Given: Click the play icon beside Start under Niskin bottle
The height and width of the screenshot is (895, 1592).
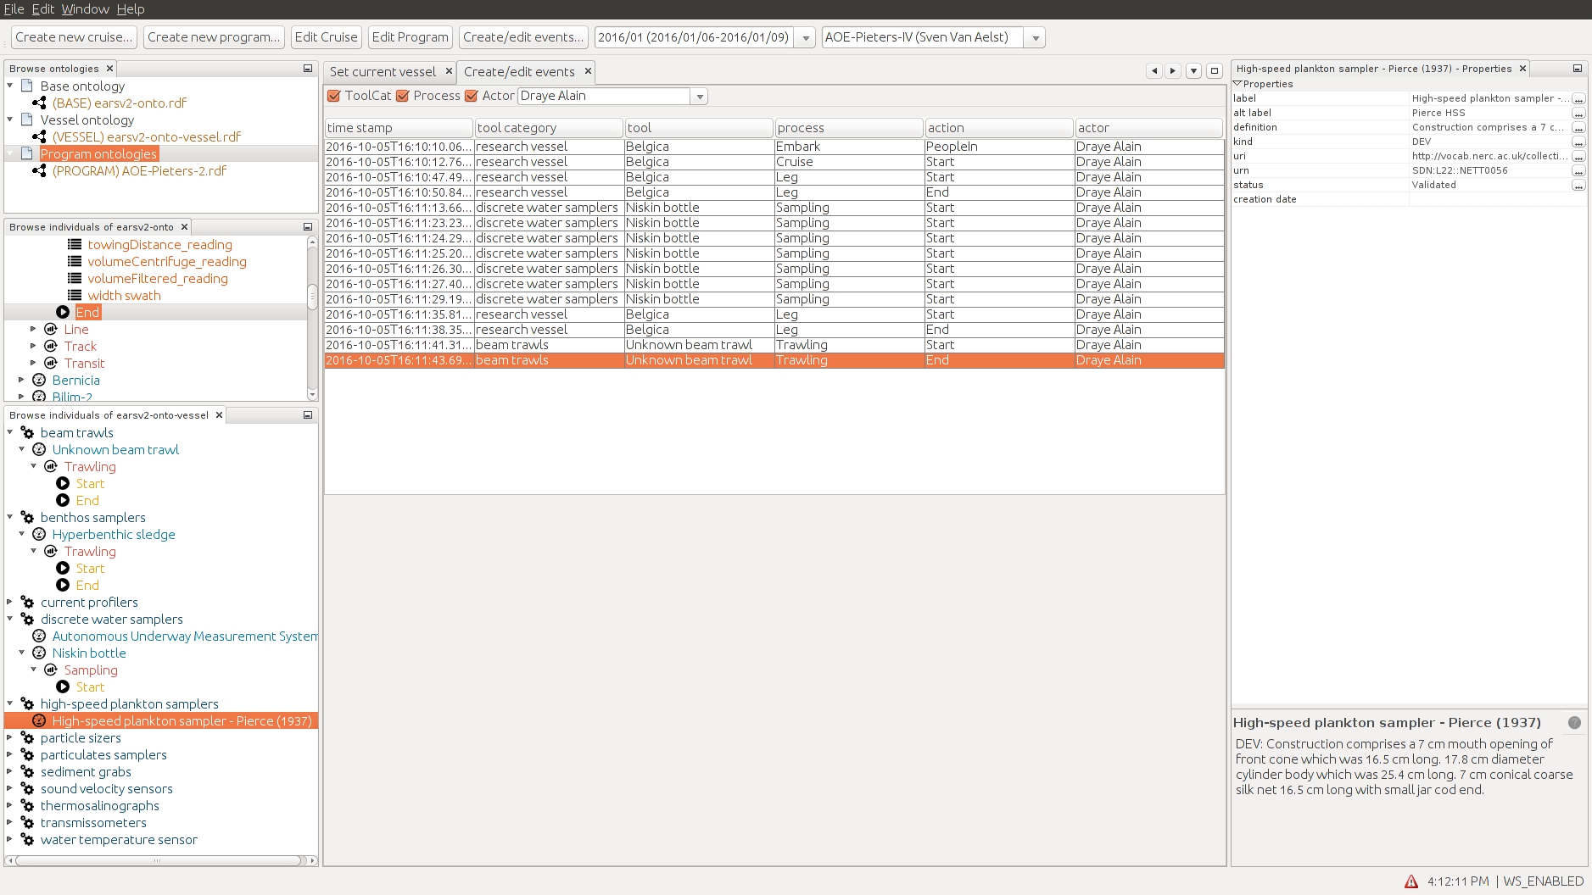Looking at the screenshot, I should click(63, 687).
